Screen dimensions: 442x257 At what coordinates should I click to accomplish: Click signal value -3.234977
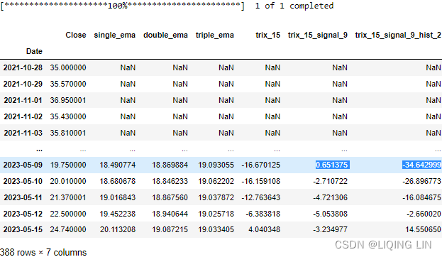point(330,229)
